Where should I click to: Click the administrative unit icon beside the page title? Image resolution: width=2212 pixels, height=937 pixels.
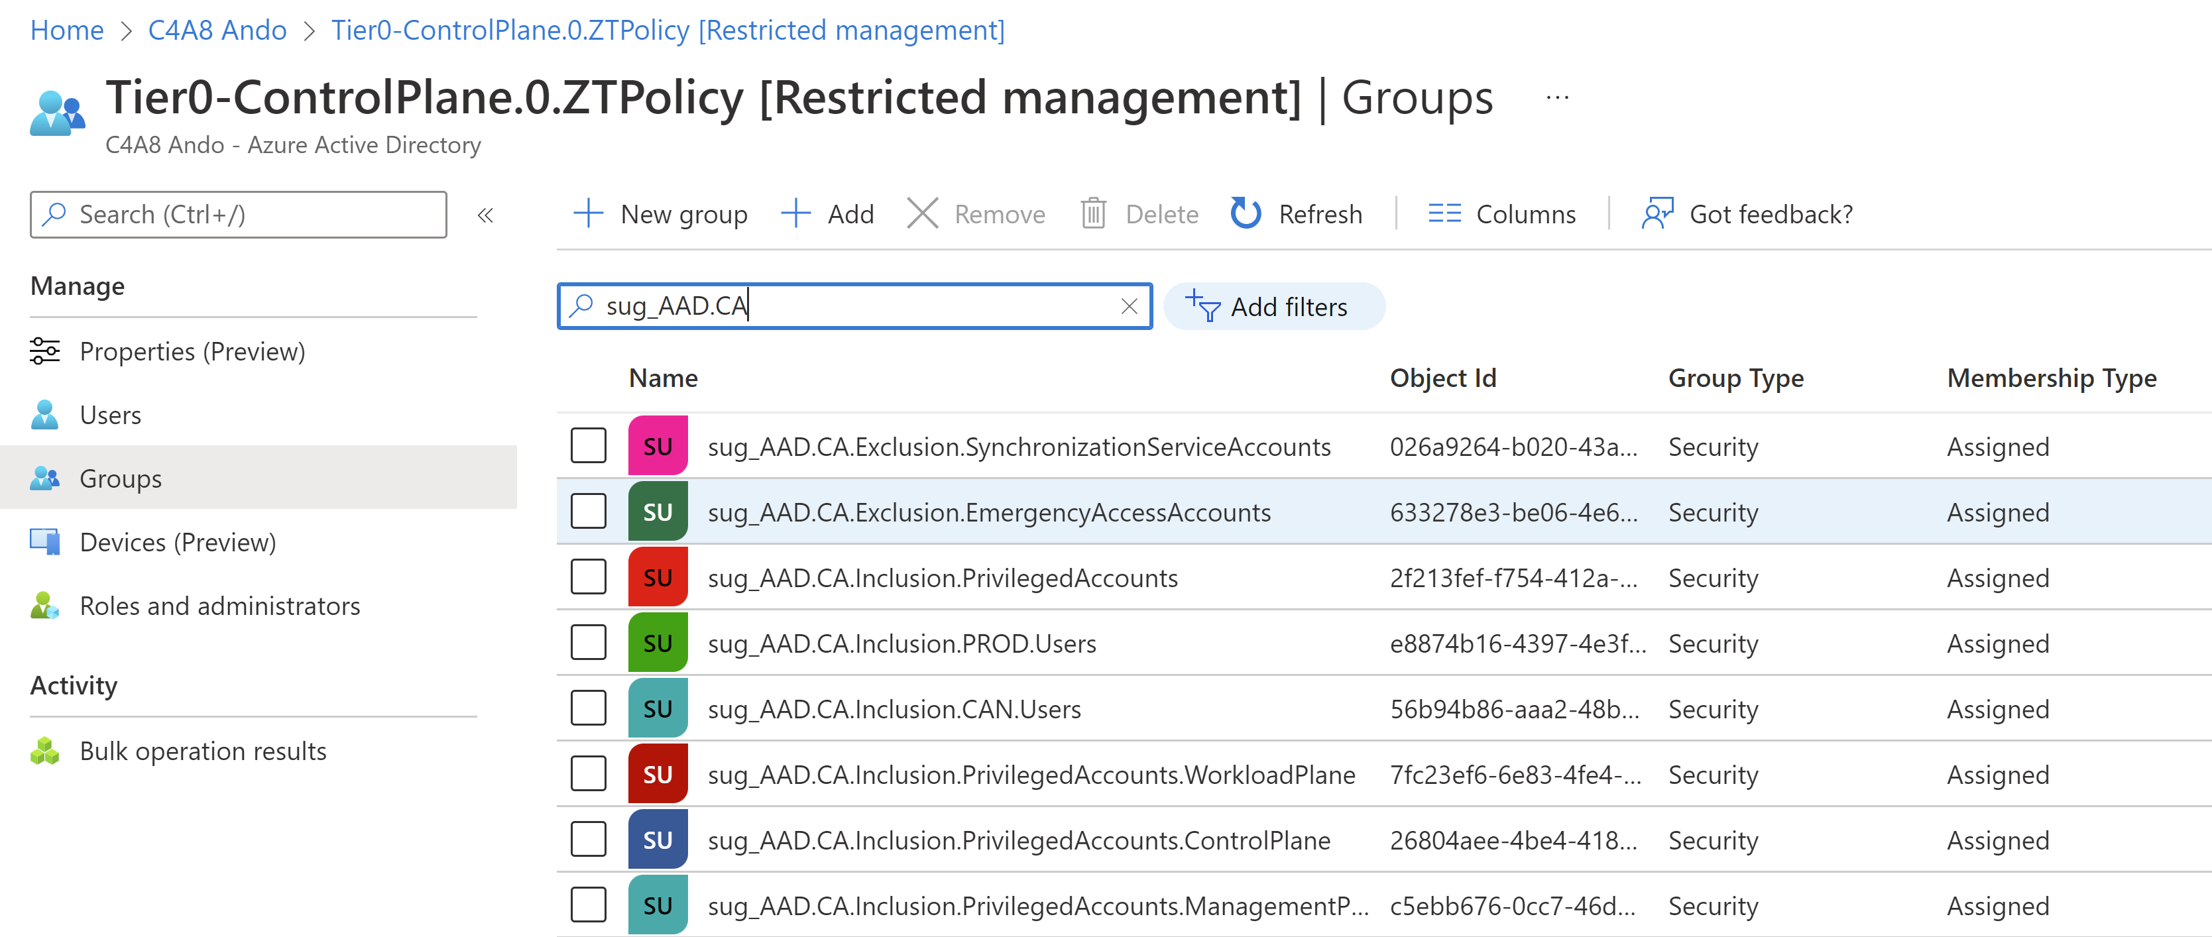(58, 113)
